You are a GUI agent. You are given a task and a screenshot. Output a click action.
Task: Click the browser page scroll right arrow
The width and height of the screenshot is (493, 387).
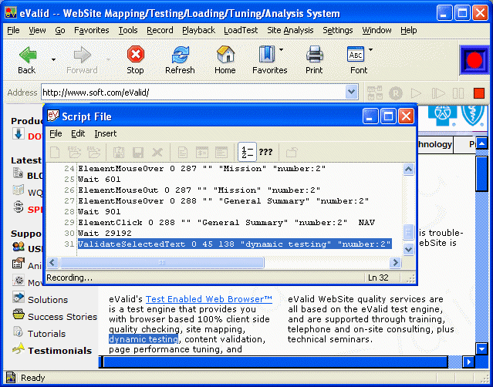468,362
